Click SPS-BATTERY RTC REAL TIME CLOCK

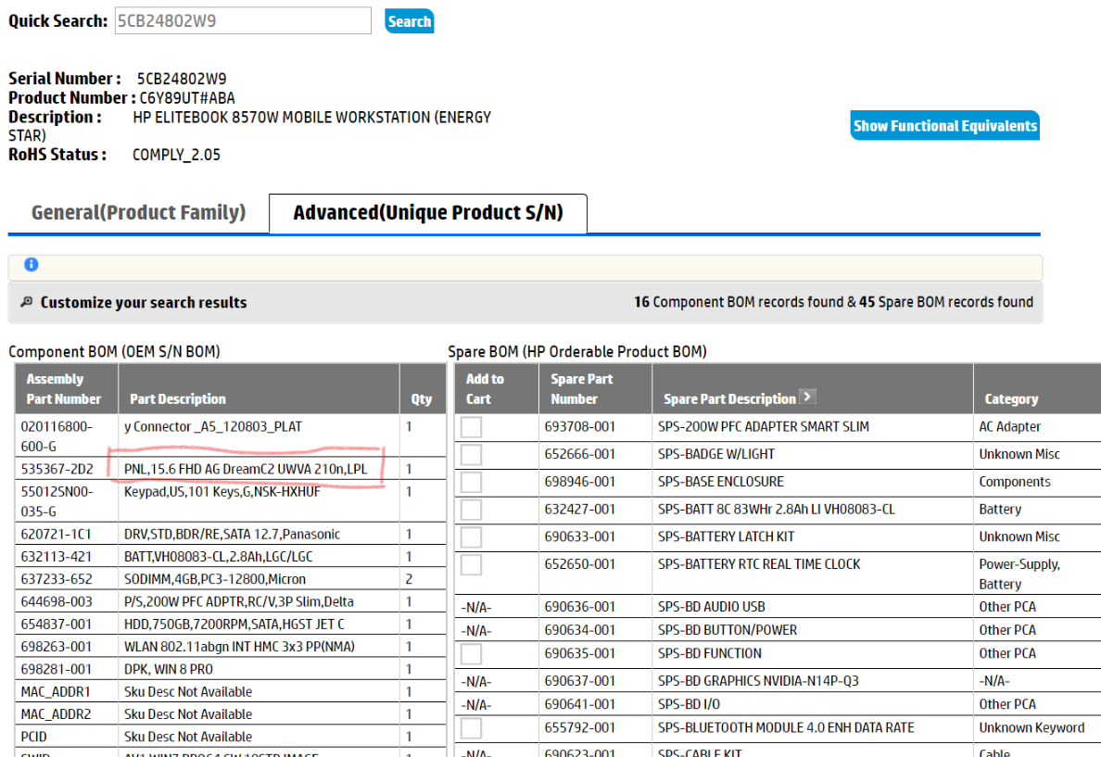click(759, 564)
